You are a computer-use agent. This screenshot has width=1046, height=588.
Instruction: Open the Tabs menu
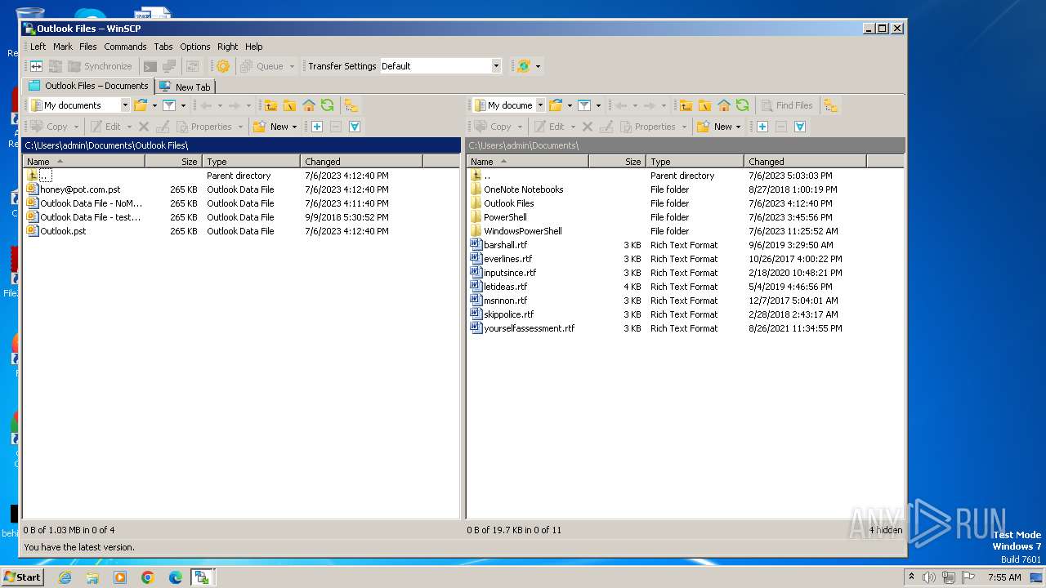pos(163,47)
